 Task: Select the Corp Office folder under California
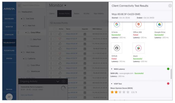tap(35, 65)
